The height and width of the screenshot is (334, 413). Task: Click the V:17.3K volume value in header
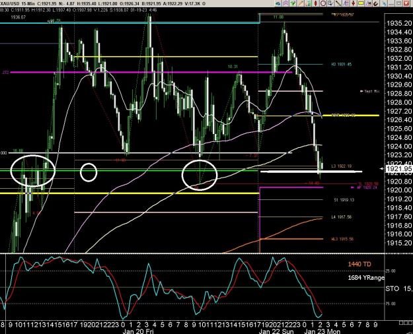coord(194,3)
